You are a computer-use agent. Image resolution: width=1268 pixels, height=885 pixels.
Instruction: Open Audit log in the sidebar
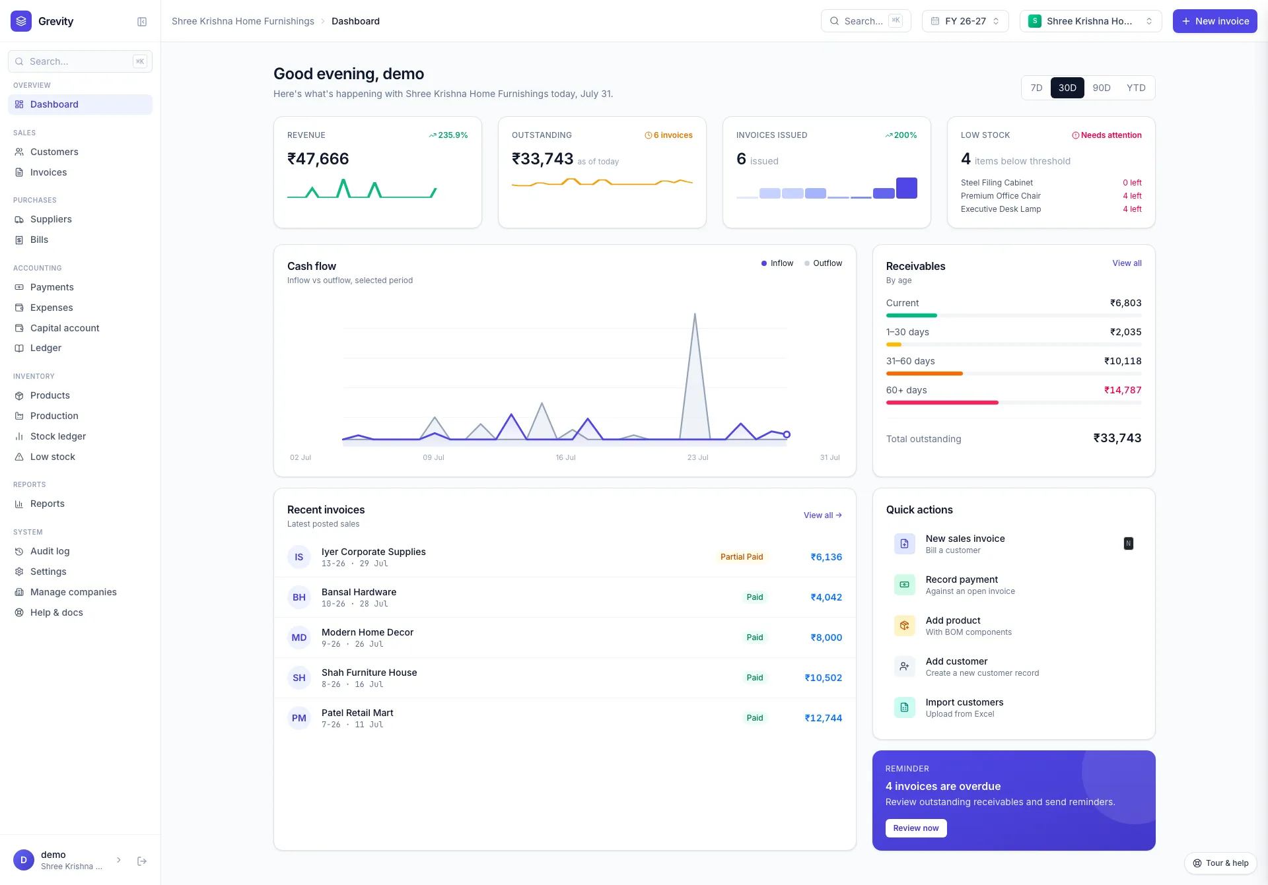[x=80, y=551]
